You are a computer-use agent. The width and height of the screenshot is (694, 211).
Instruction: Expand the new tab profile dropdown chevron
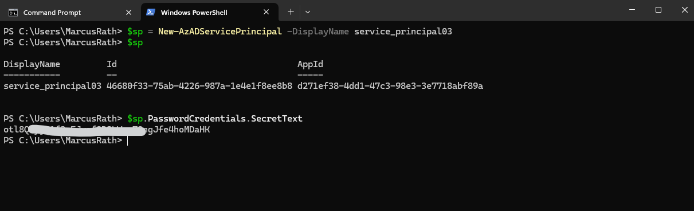coord(308,11)
